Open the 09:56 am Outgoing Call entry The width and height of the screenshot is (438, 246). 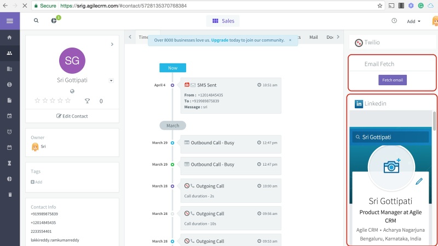click(x=230, y=218)
